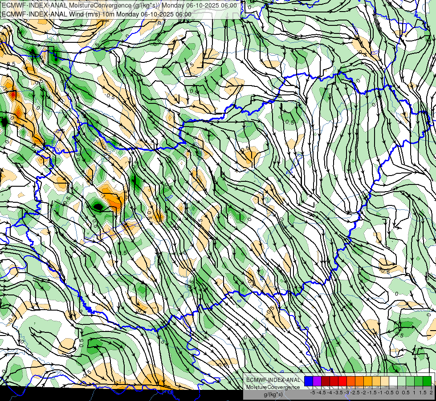
Task: Click the legend tick value 2
Action: (x=431, y=393)
